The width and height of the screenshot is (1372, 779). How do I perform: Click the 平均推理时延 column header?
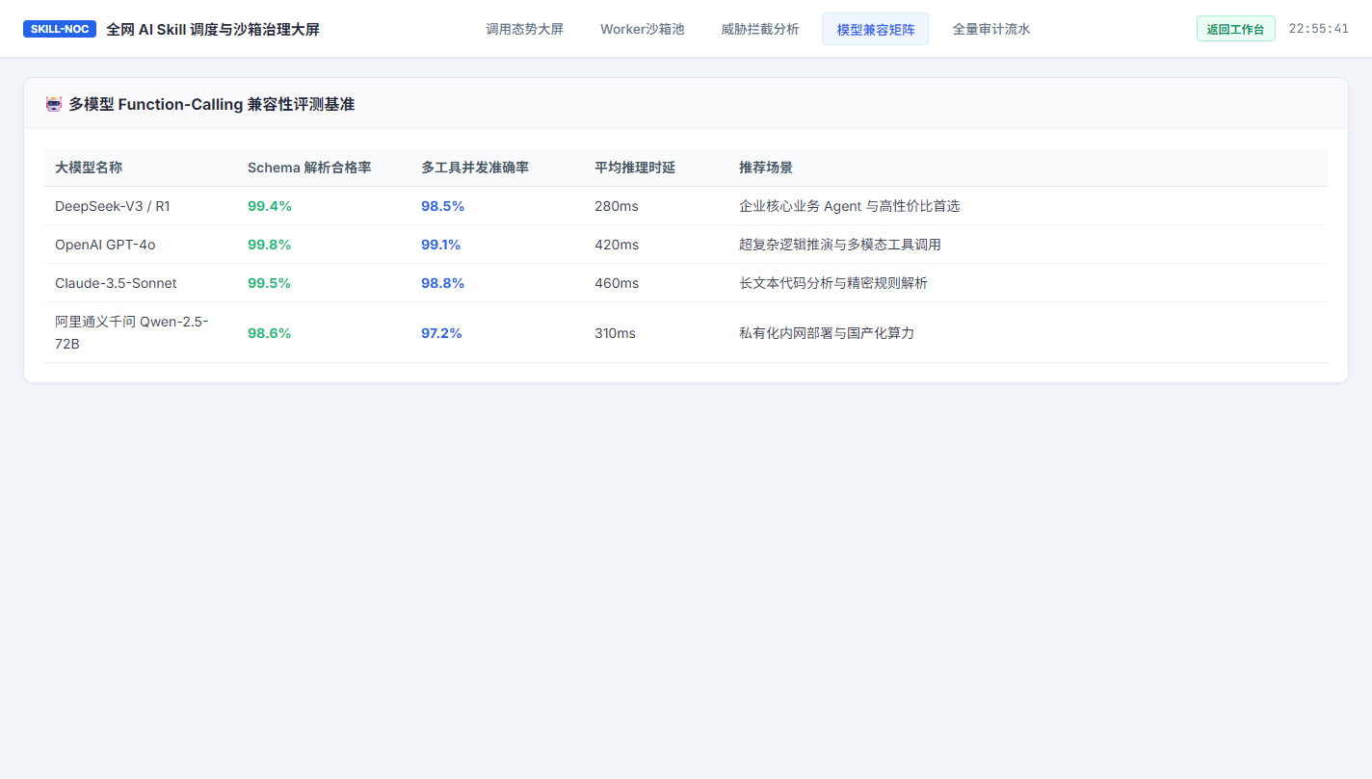coord(635,168)
